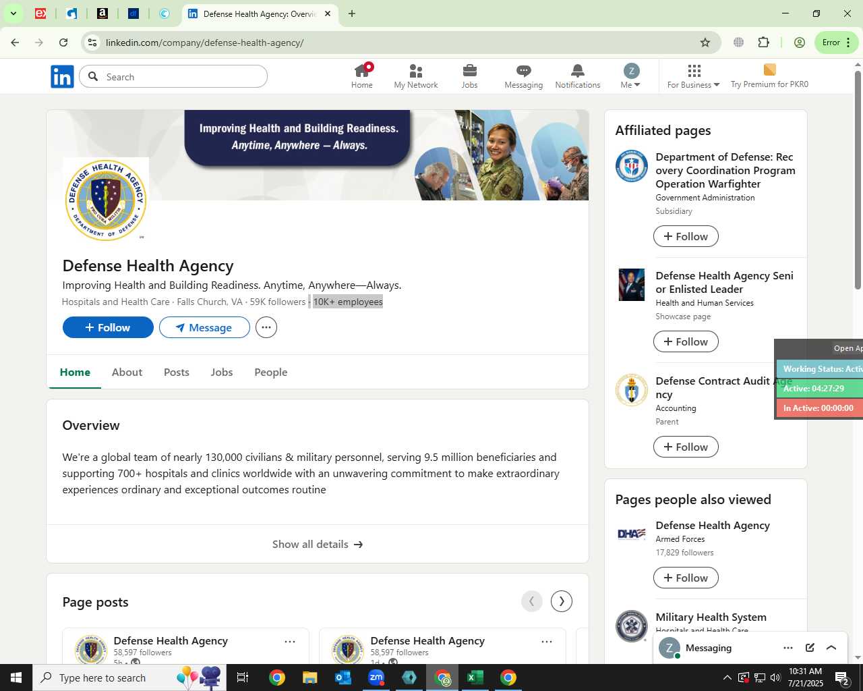Open Defense Contract Audit Agency logo
This screenshot has width=863, height=691.
tap(632, 390)
